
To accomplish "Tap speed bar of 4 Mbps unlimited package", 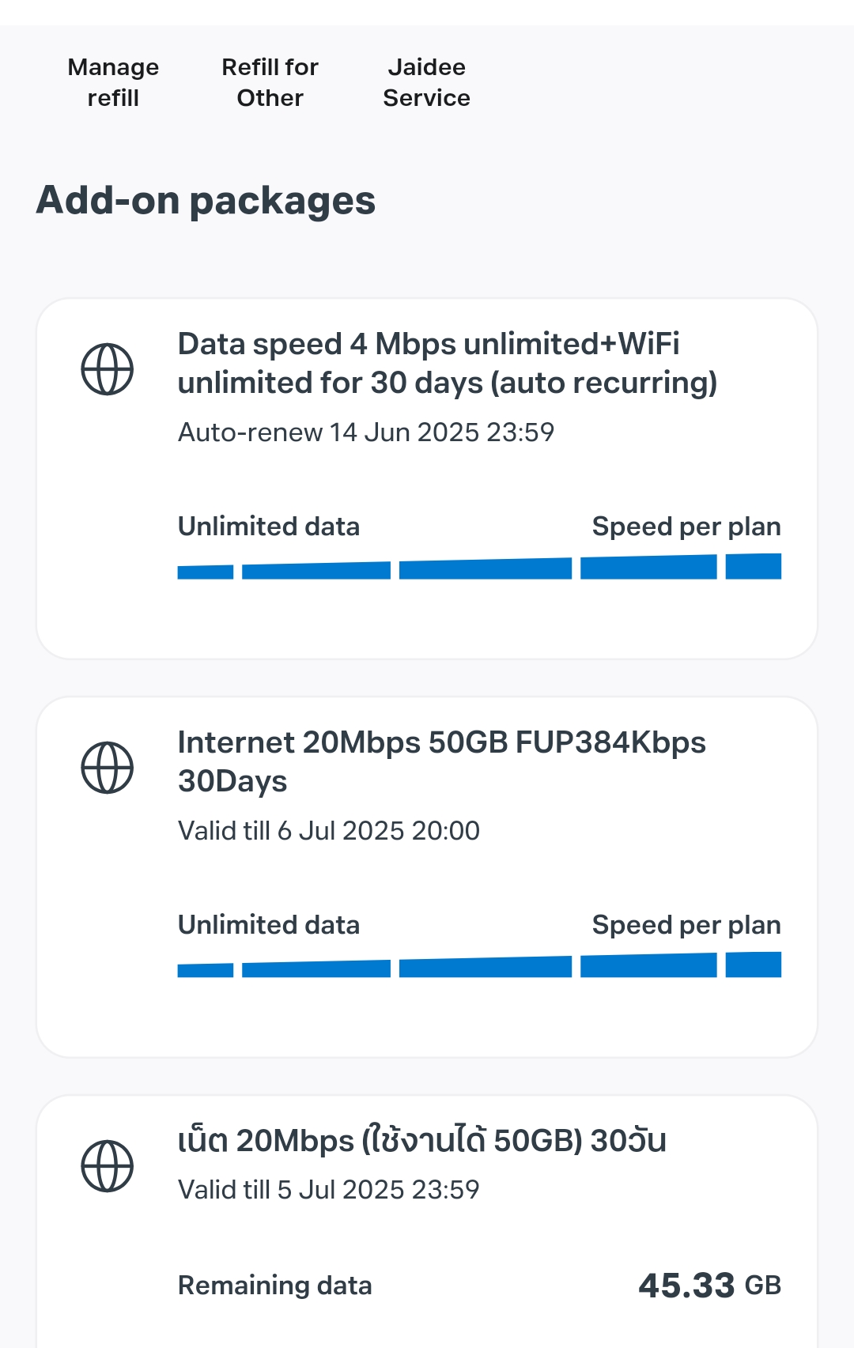I will (x=479, y=566).
